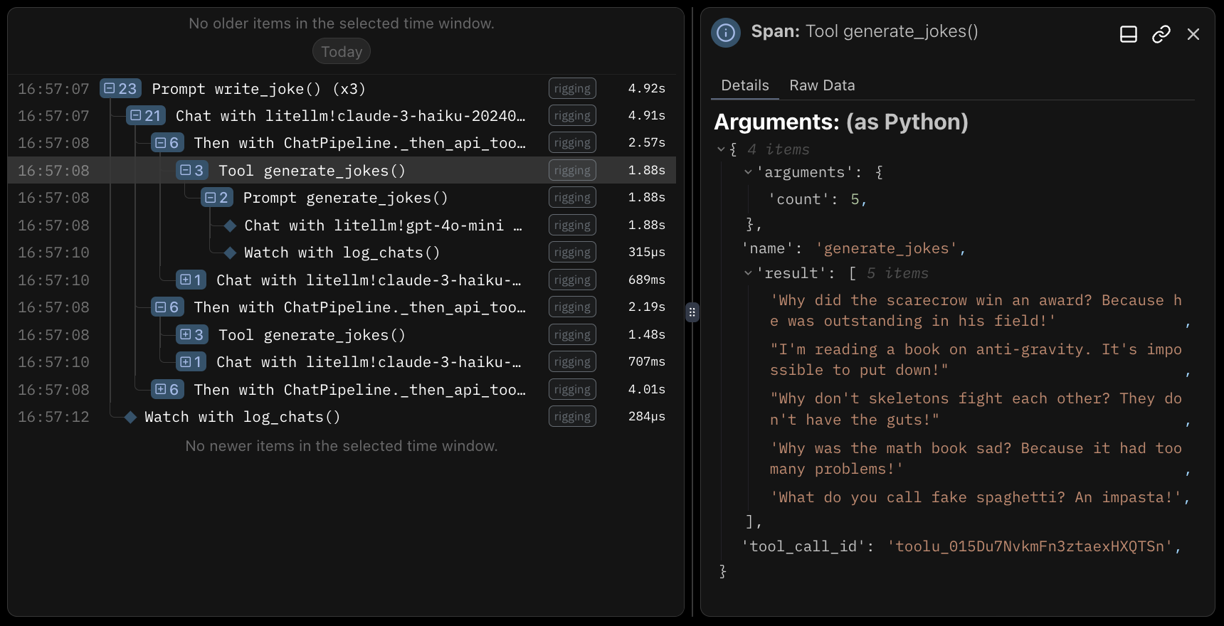1224x626 pixels.
Task: Collapse the 21-child Chat with claude-3-haiku span
Action: 146,116
